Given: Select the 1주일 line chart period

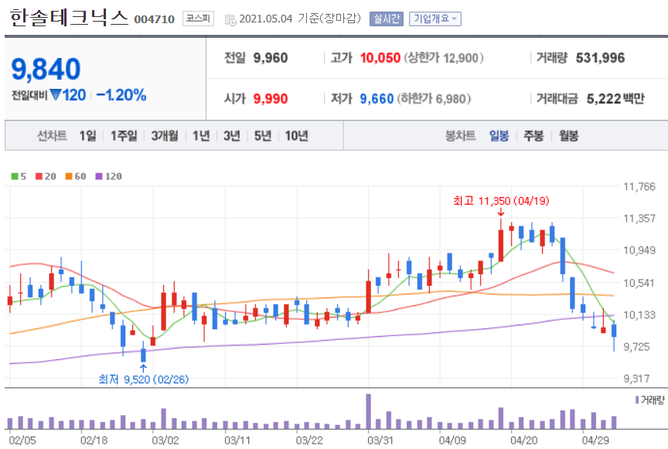Looking at the screenshot, I should click(x=124, y=136).
